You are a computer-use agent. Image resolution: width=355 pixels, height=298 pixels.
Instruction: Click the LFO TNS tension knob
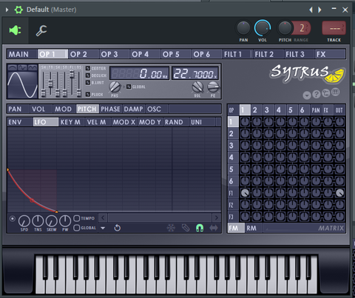tap(38, 221)
